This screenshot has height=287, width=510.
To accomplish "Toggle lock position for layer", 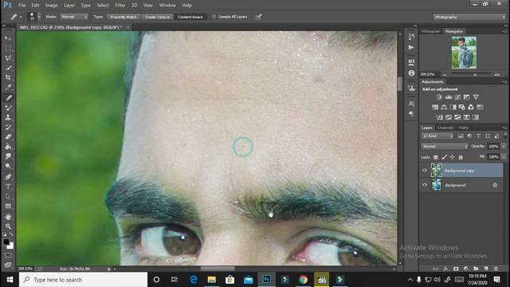I will click(452, 157).
